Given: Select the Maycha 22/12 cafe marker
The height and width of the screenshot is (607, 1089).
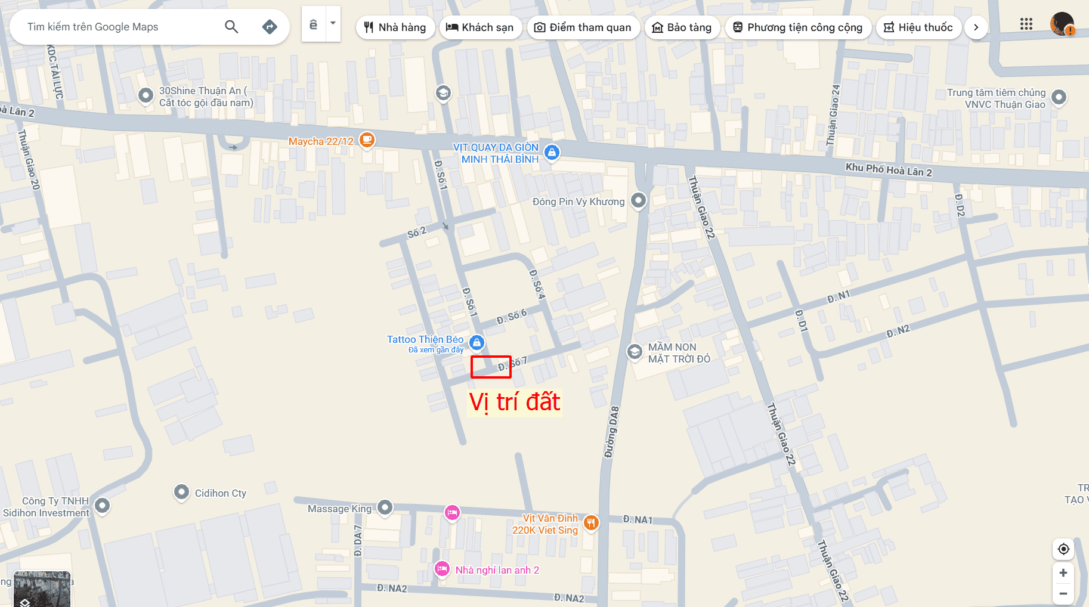Looking at the screenshot, I should point(367,141).
